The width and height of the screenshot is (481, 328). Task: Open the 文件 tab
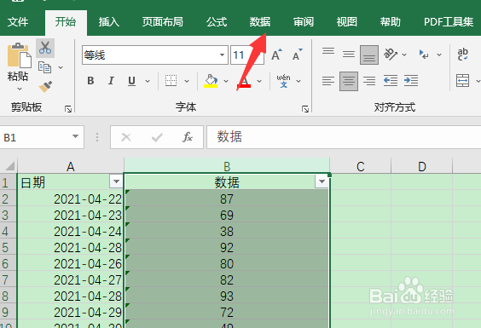[x=18, y=22]
